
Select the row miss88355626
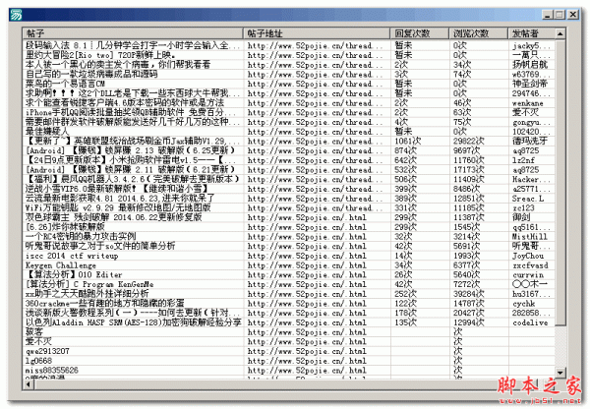pos(288,371)
